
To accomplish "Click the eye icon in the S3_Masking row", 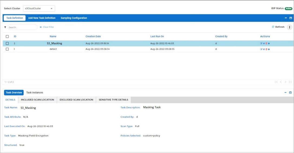I will point(264,44).
